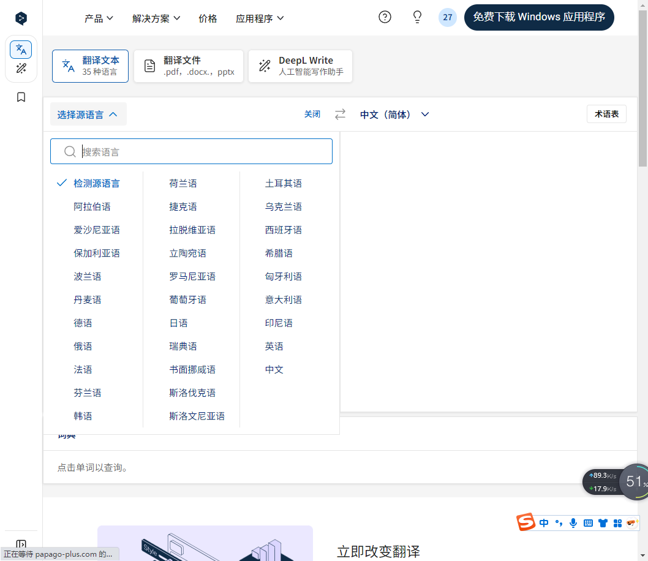Choose 德语 from the language list
This screenshot has height=561, width=648.
pos(83,323)
